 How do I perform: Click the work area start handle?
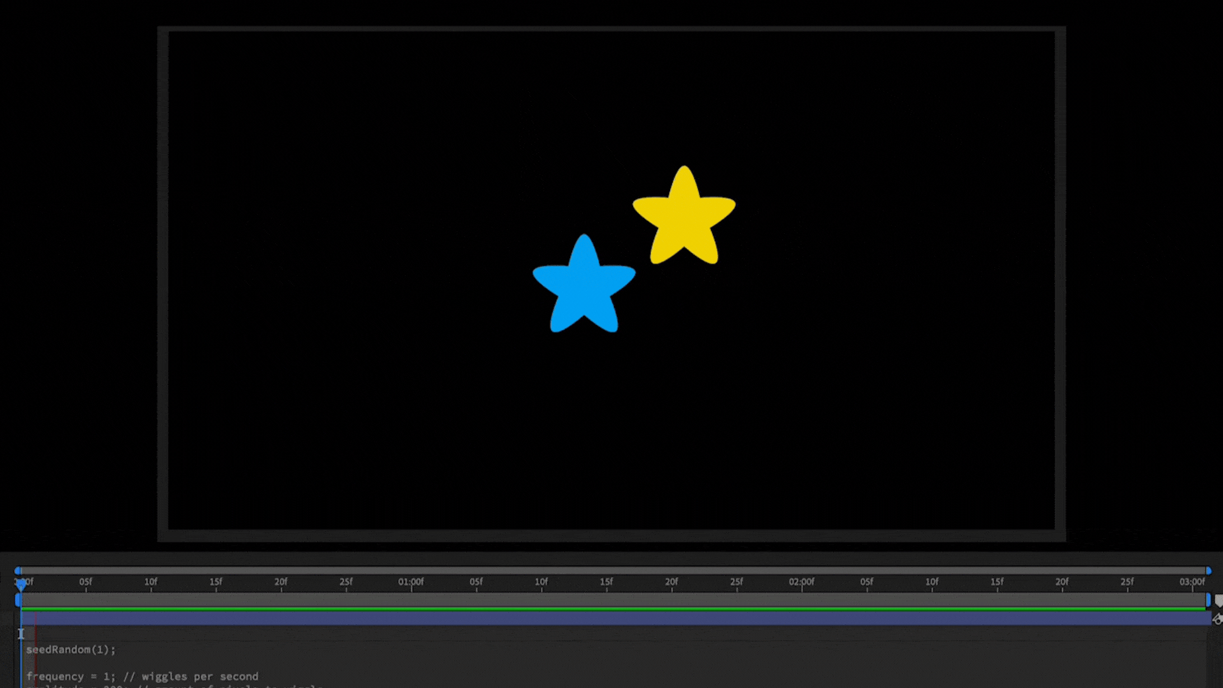(x=18, y=600)
